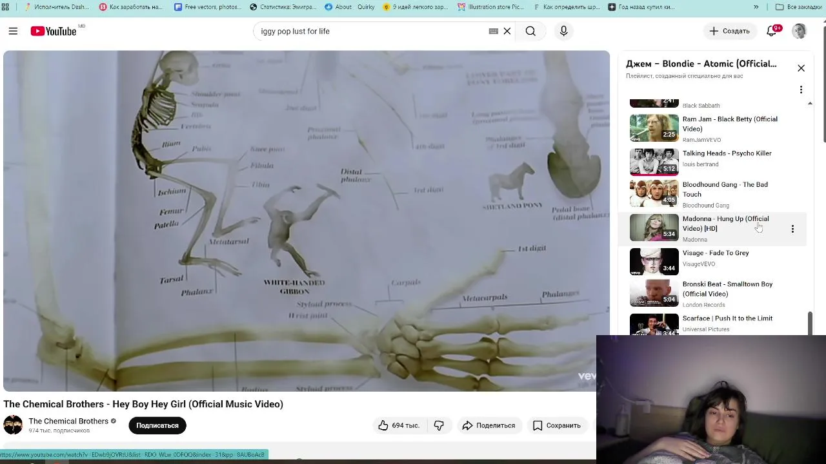The width and height of the screenshot is (826, 464).
Task: Open playlist options three-dot menu under close button
Action: click(801, 90)
